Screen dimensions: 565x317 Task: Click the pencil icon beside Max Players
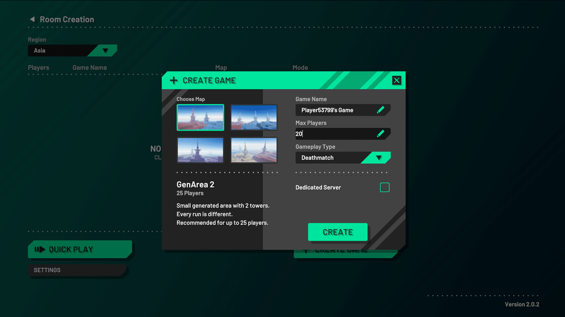381,133
